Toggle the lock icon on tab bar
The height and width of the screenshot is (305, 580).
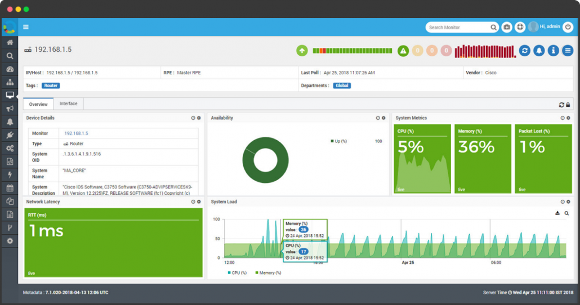(568, 105)
